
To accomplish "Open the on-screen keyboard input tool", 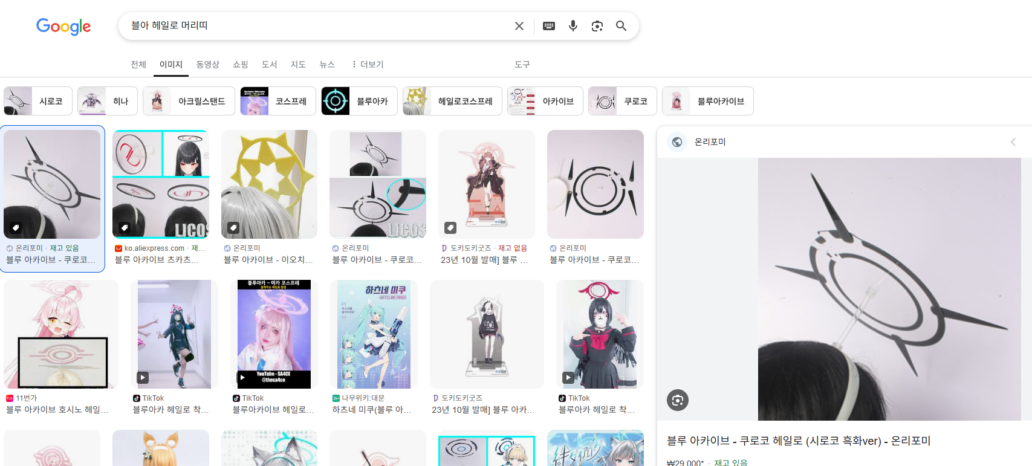I will click(549, 26).
